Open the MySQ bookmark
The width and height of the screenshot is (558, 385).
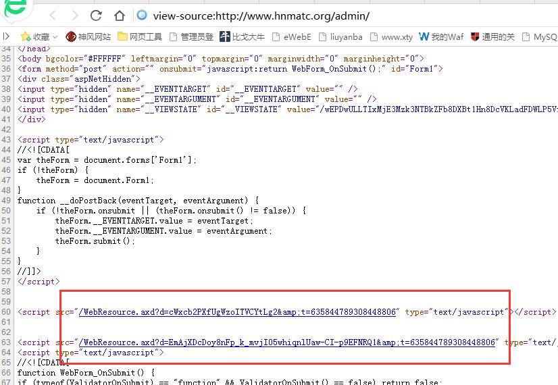pyautogui.click(x=540, y=36)
